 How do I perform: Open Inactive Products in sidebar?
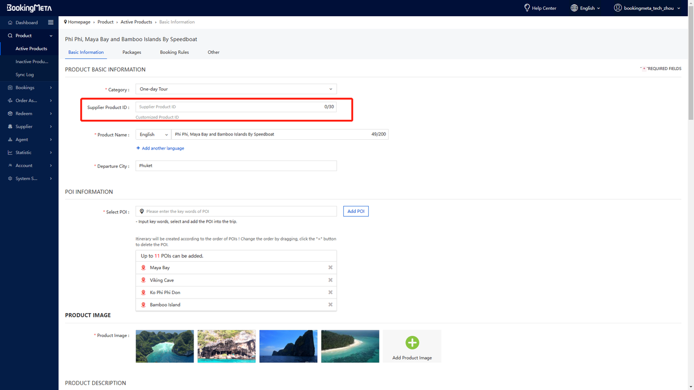point(31,62)
